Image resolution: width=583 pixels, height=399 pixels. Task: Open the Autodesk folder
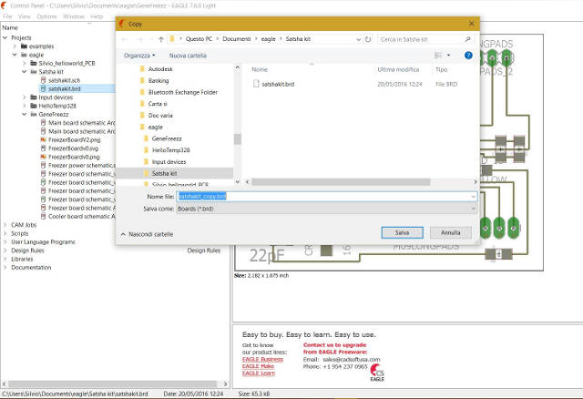[160, 69]
